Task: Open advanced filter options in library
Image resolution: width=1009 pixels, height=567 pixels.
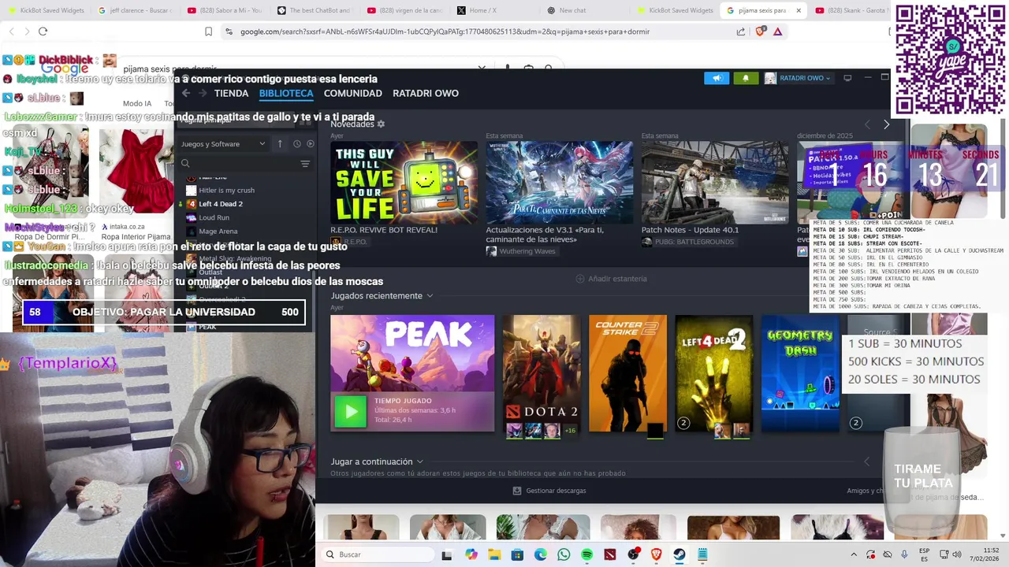Action: [305, 164]
